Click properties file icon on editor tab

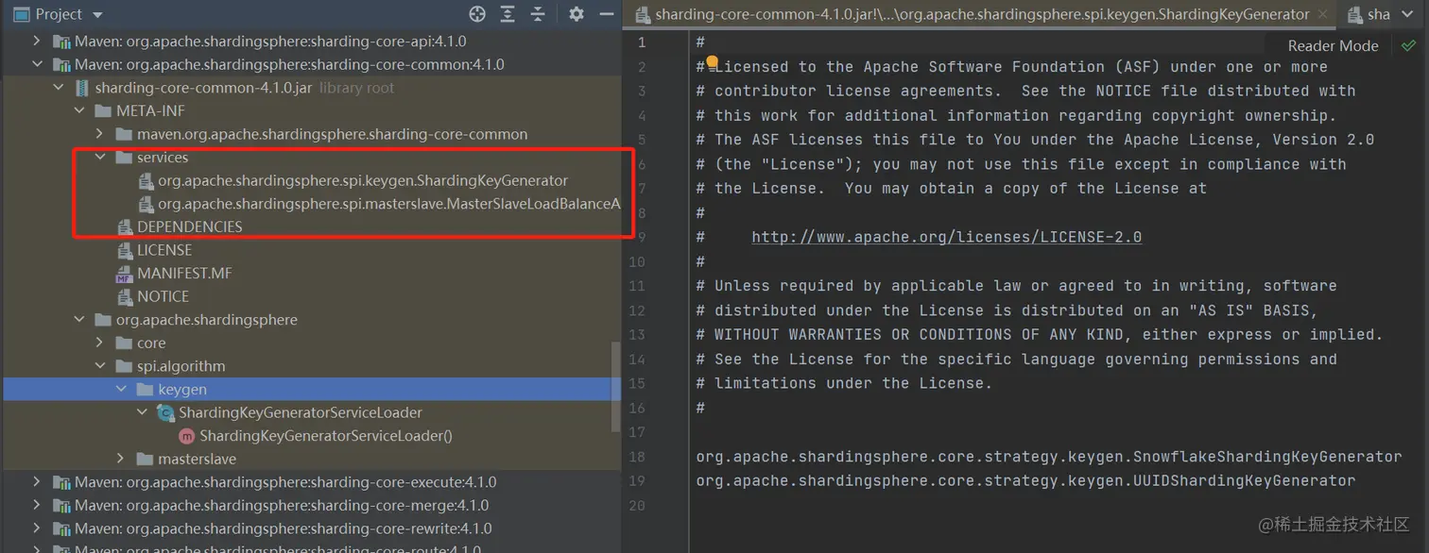(644, 14)
